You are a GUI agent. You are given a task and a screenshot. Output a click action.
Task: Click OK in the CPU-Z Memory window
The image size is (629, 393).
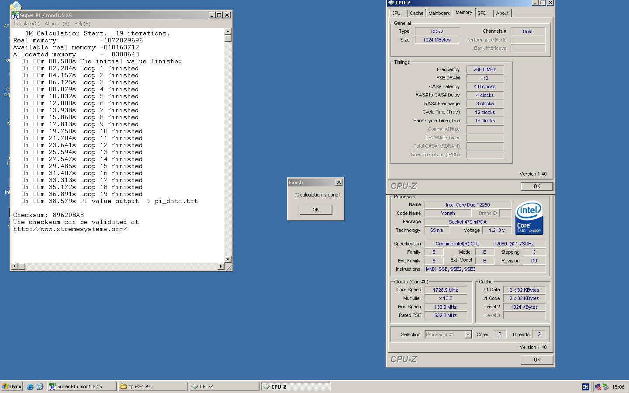click(x=537, y=186)
